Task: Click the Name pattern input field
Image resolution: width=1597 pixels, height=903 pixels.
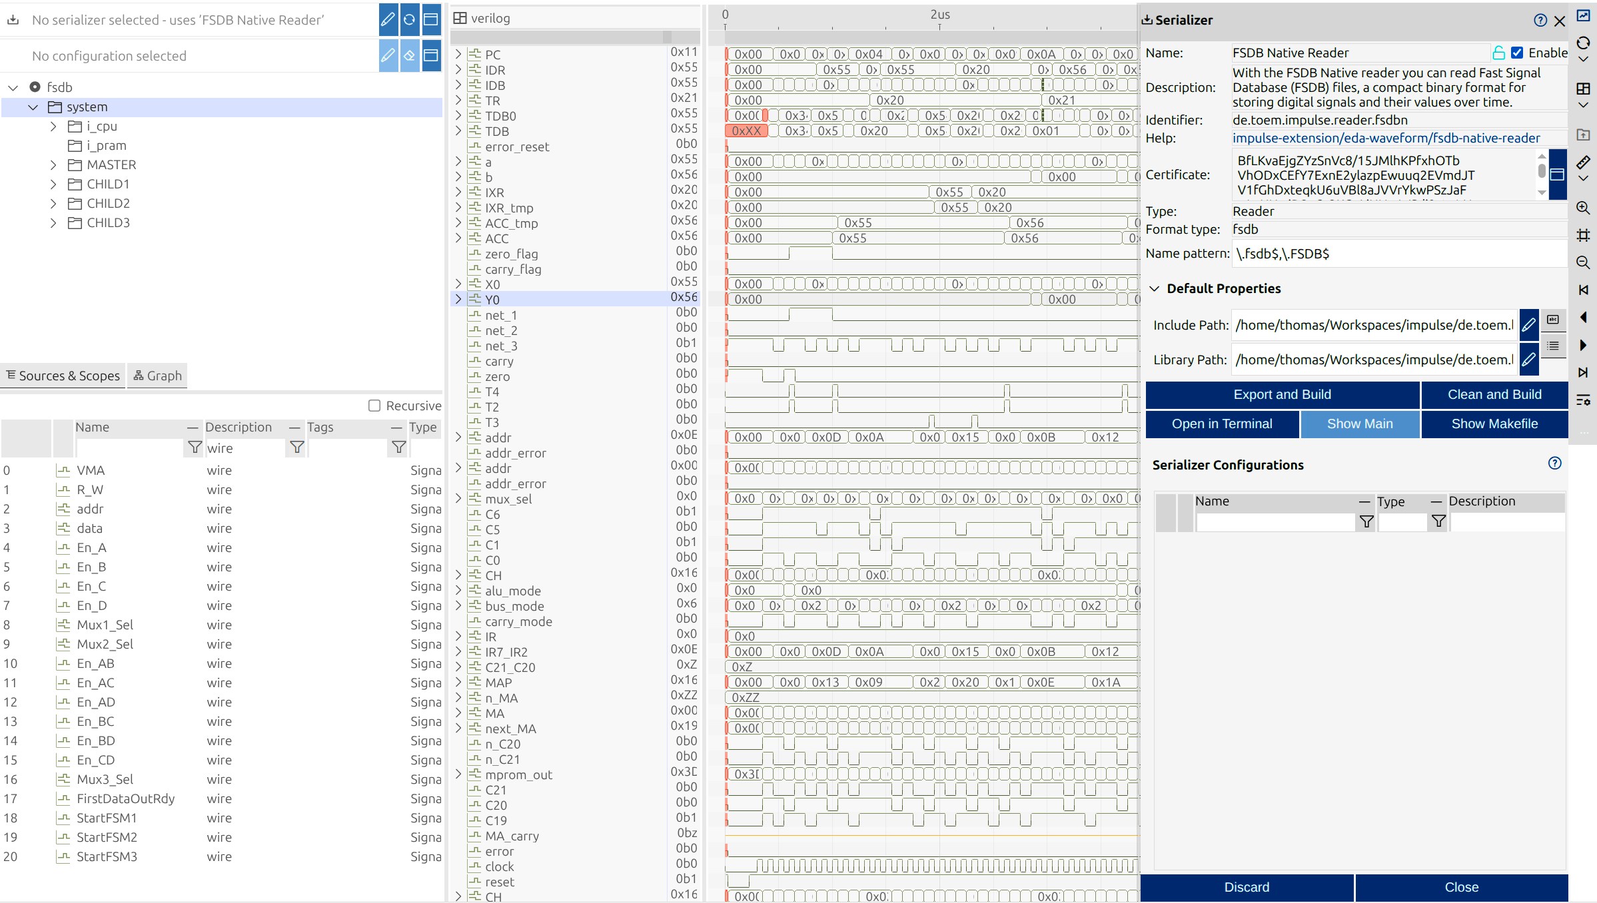Action: (1399, 253)
